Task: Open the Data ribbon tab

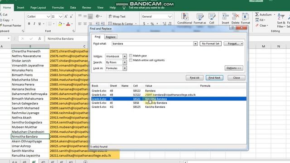Action: click(x=73, y=8)
